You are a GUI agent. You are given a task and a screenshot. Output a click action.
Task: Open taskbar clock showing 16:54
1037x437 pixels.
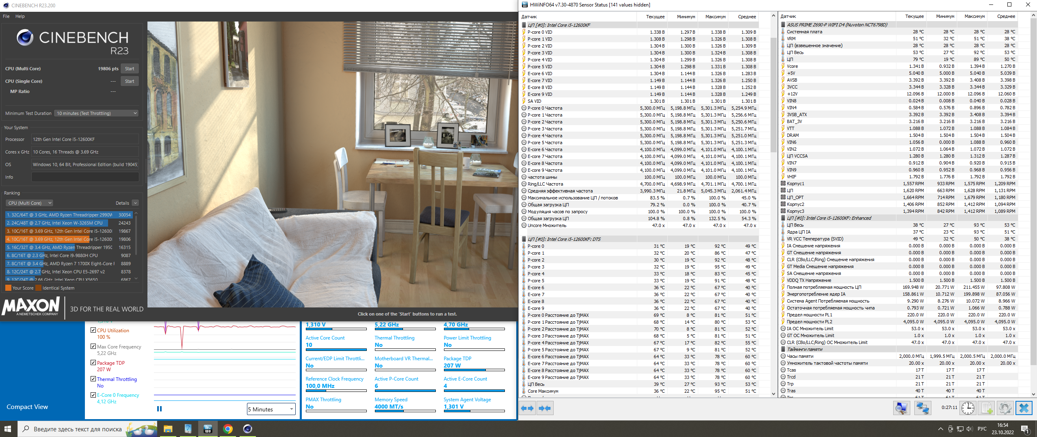[1002, 429]
